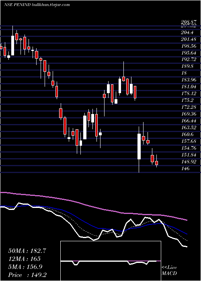
Task: Click the 169.36 price axis label
Action: coord(189,114)
